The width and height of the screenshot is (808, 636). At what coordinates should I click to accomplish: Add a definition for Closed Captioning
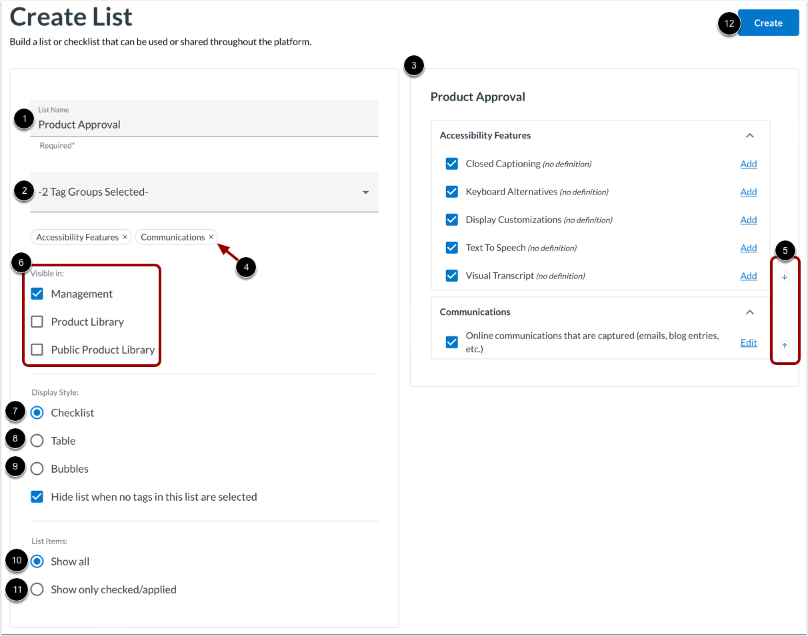(748, 164)
